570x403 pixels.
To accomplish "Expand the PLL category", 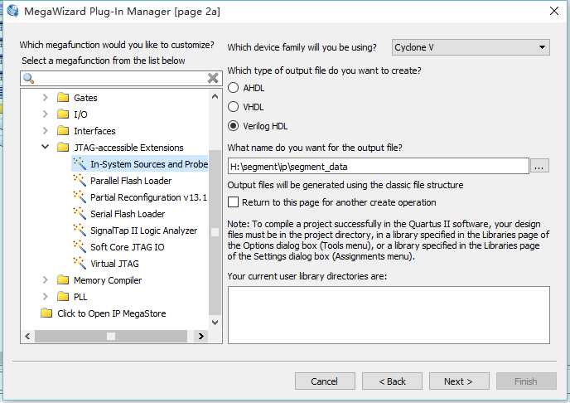I will pyautogui.click(x=45, y=296).
